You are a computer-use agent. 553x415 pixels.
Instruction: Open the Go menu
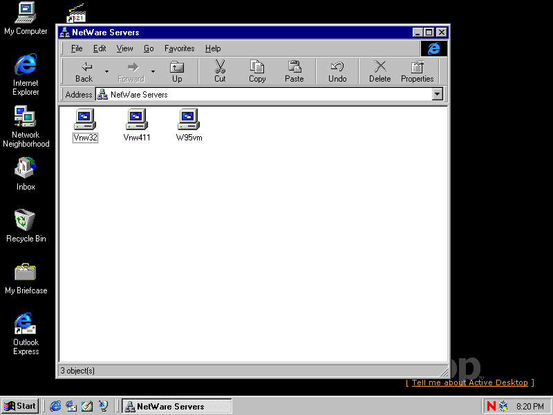tap(149, 48)
